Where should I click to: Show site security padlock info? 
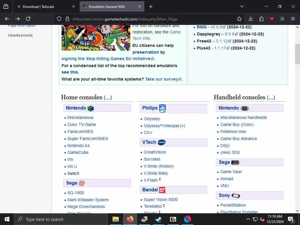pyautogui.click(x=67, y=19)
